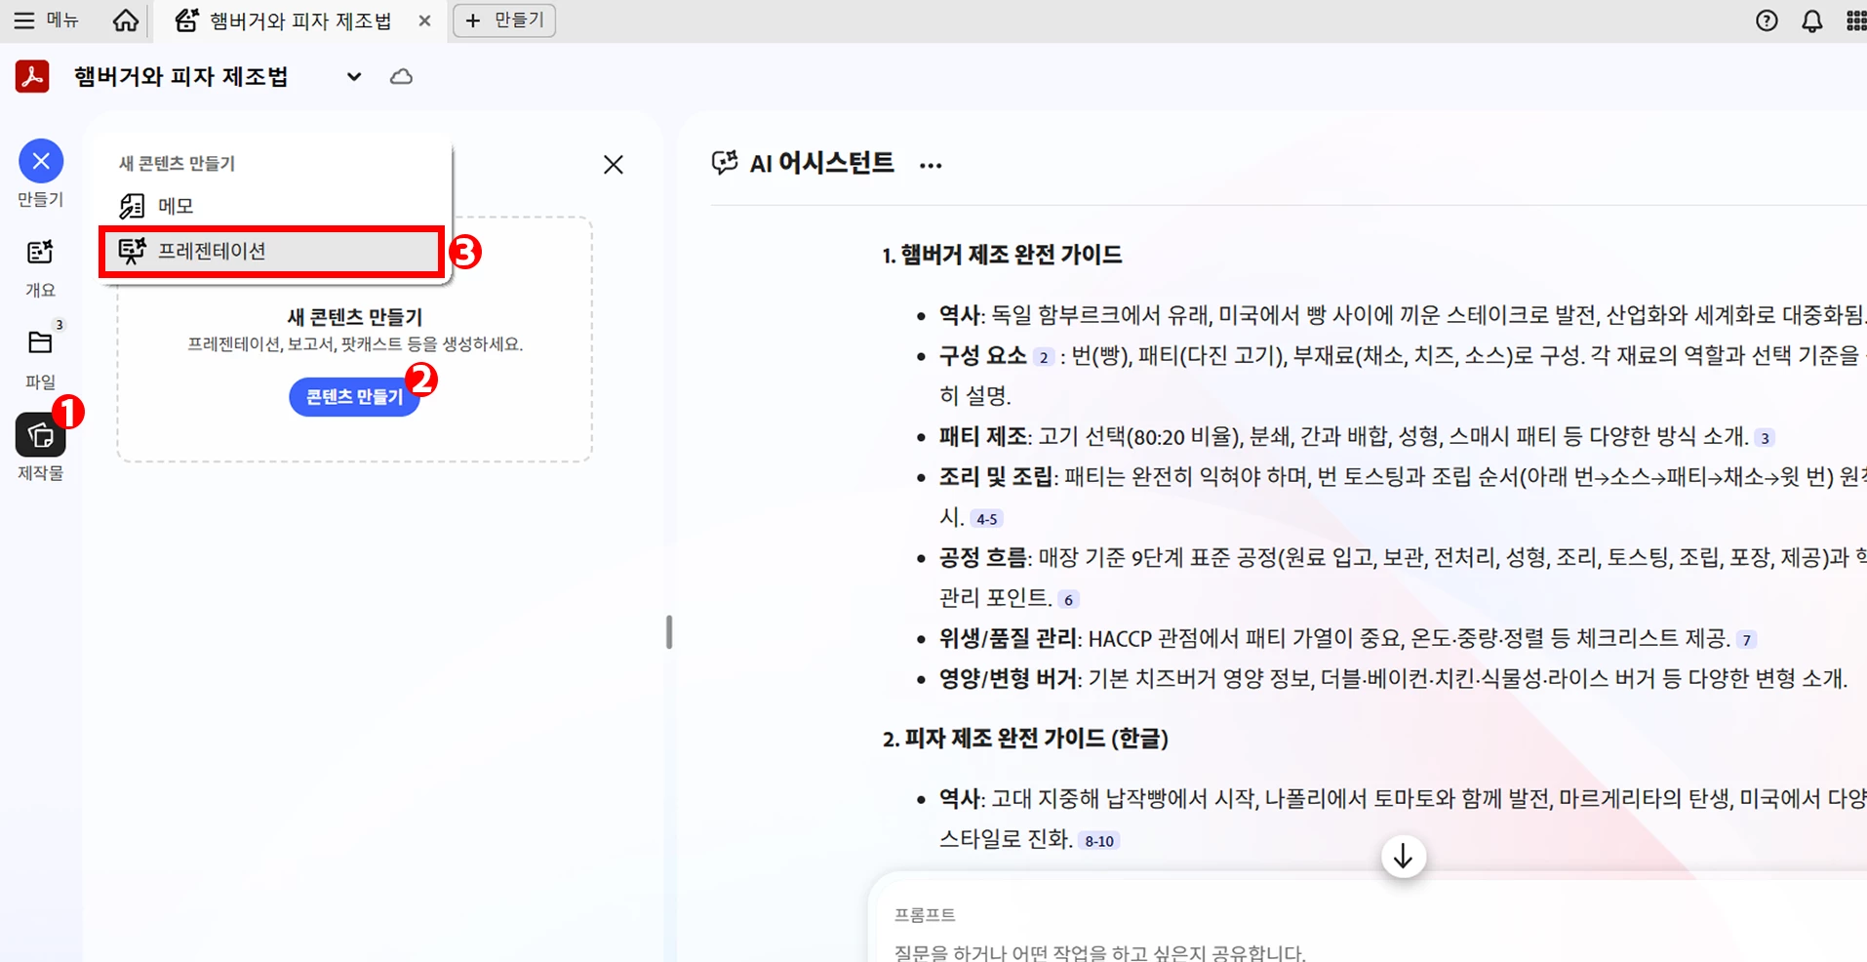Click the AI 어시스턴트 chat icon
The width and height of the screenshot is (1867, 962).
pyautogui.click(x=725, y=163)
